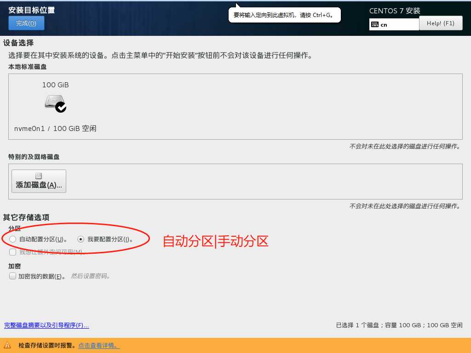Click the nvme0n1 / 100 GiB 空闲 label
The image size is (471, 353).
tap(55, 129)
